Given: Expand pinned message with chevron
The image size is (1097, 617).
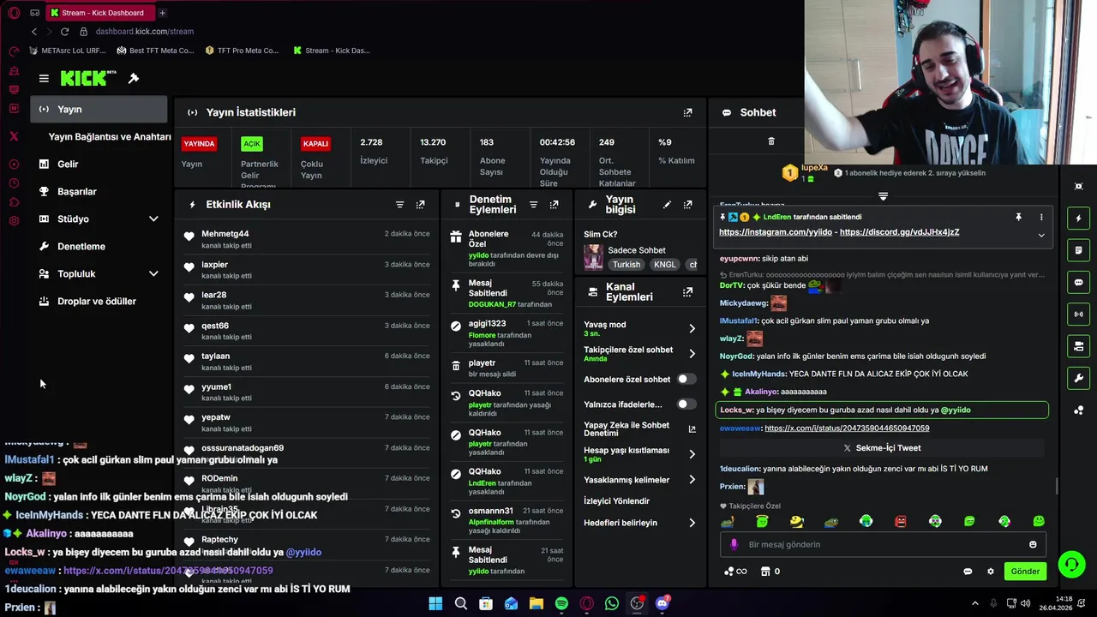Looking at the screenshot, I should (x=1041, y=235).
